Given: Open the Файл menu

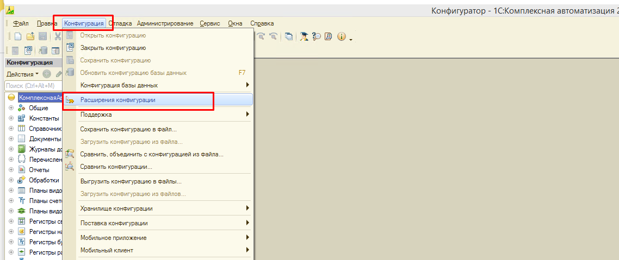Looking at the screenshot, I should (21, 23).
